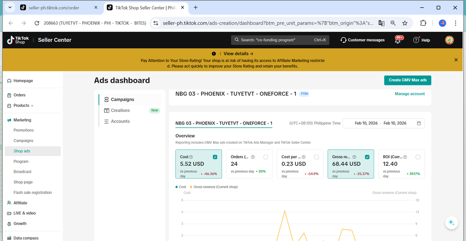The image size is (466, 241).
Task: Click the Cost info tooltip icon
Action: tap(191, 157)
